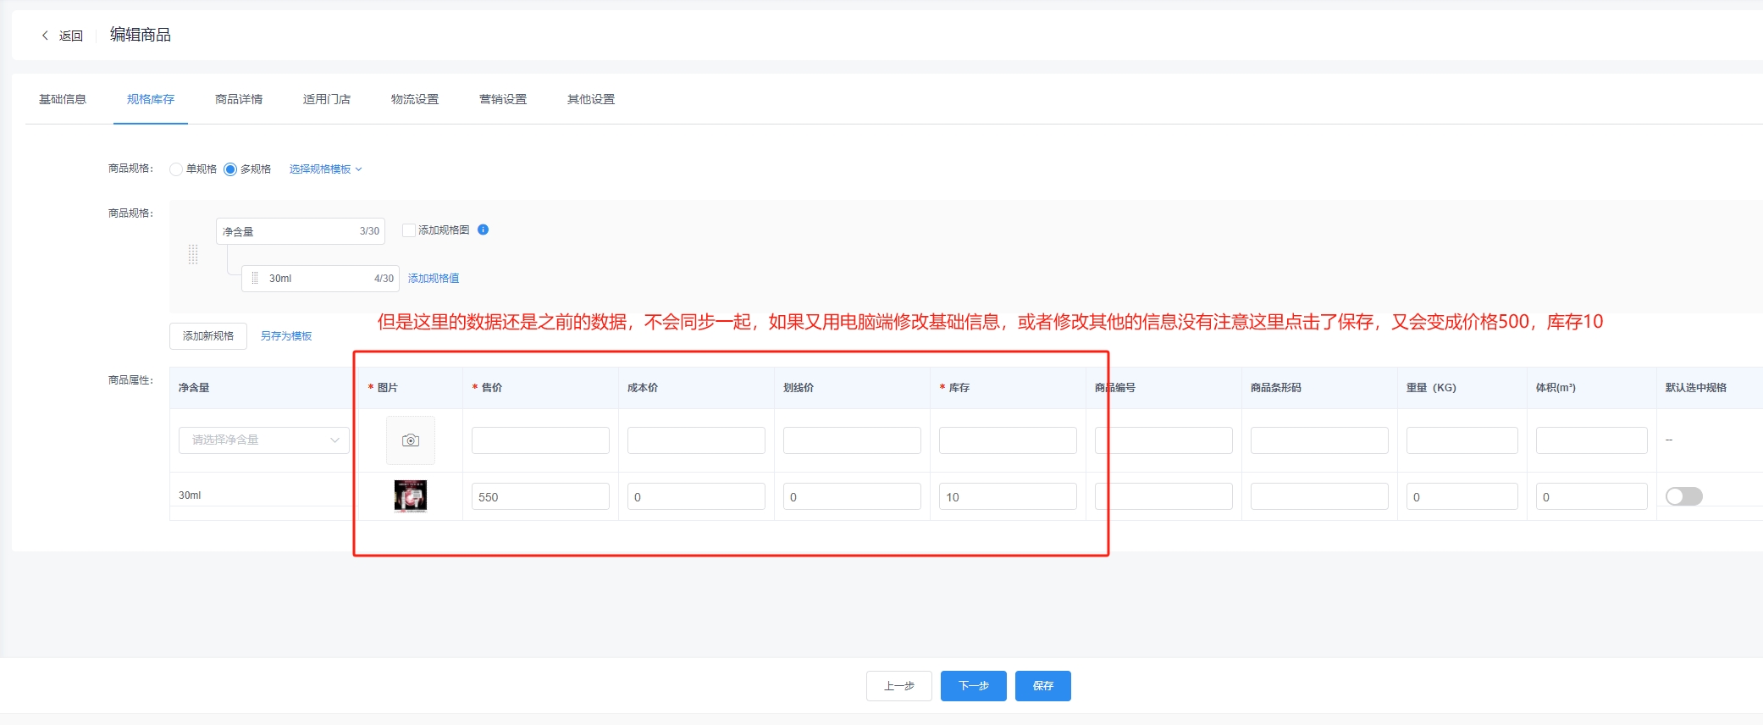The width and height of the screenshot is (1763, 725).
Task: Click the 默认选中规格 column header
Action: (1695, 388)
